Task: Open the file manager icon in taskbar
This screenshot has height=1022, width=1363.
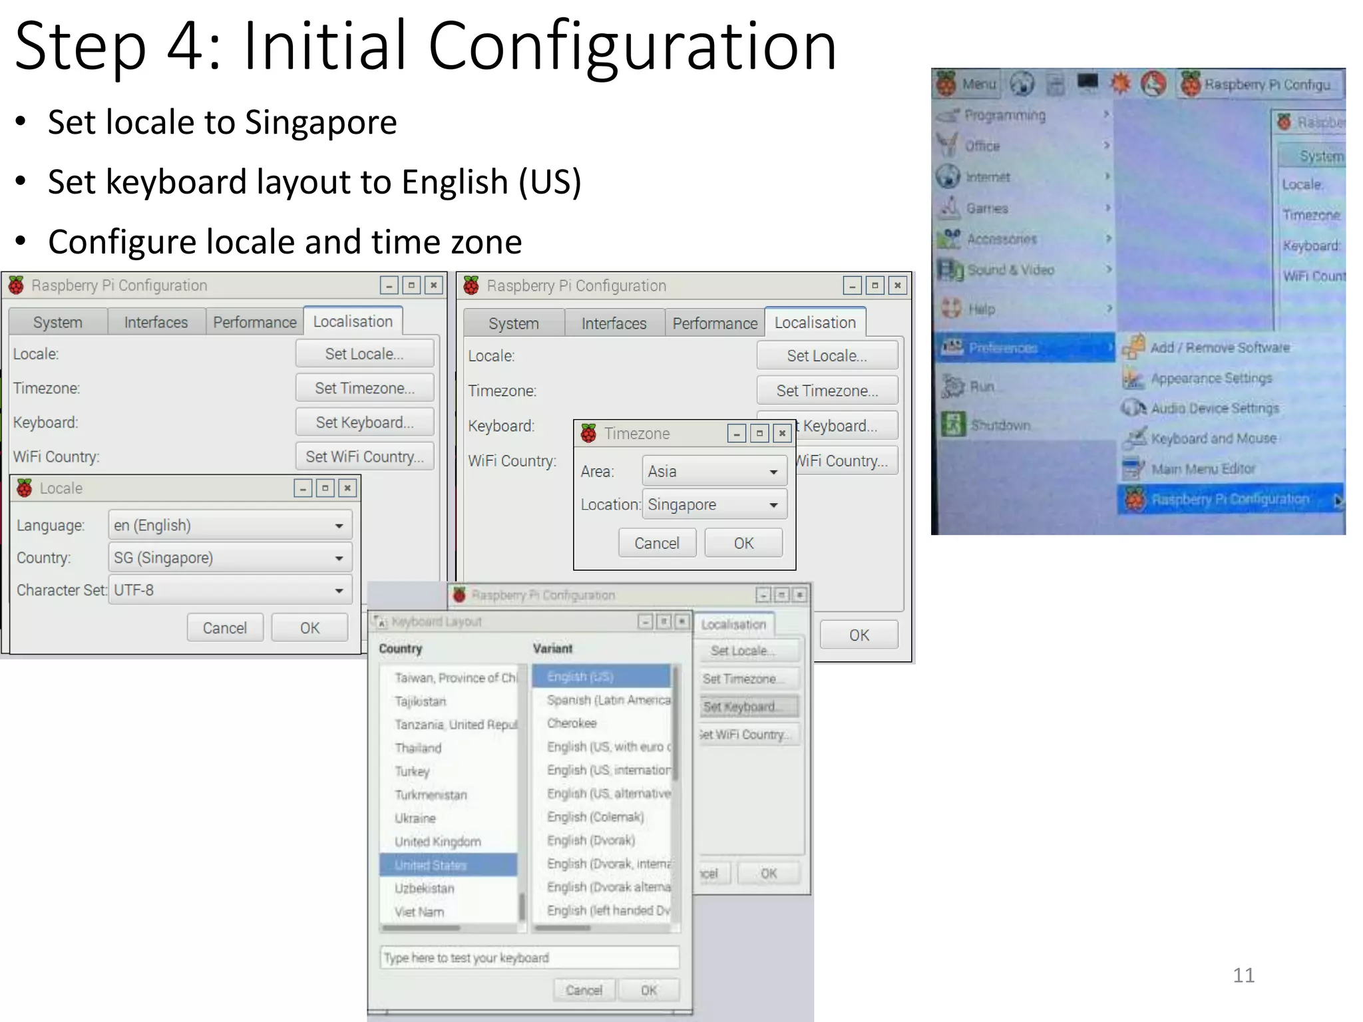Action: click(1056, 84)
